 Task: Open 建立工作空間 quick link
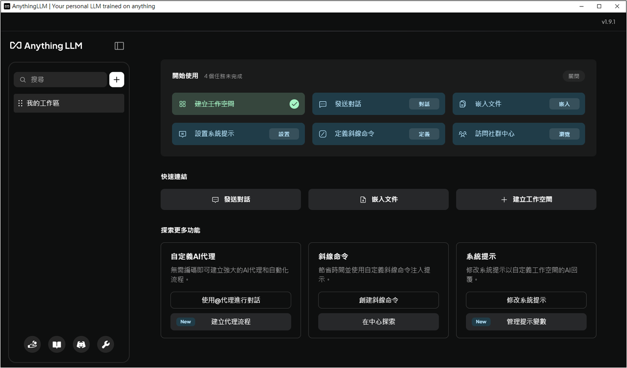pyautogui.click(x=526, y=200)
